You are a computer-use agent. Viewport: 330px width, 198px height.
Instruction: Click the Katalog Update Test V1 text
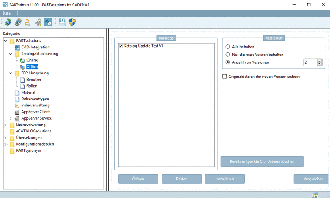(x=143, y=46)
